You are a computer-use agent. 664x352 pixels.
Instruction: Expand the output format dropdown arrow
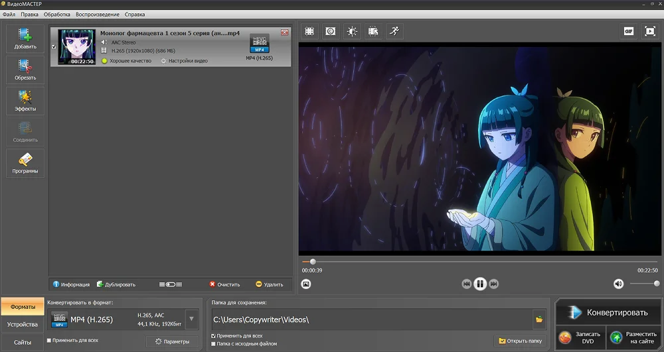coord(191,320)
